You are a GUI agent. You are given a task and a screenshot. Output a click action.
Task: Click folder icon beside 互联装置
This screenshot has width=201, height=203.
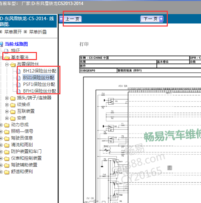[x=13, y=112]
